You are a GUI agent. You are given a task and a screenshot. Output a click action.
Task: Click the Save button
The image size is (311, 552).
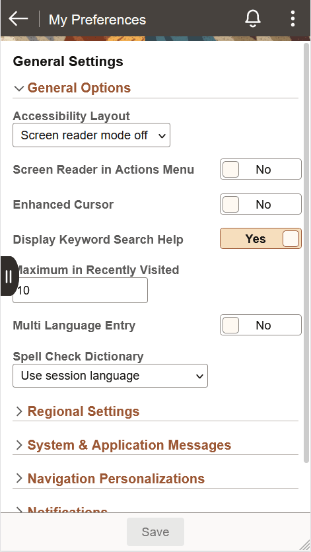[x=155, y=532]
